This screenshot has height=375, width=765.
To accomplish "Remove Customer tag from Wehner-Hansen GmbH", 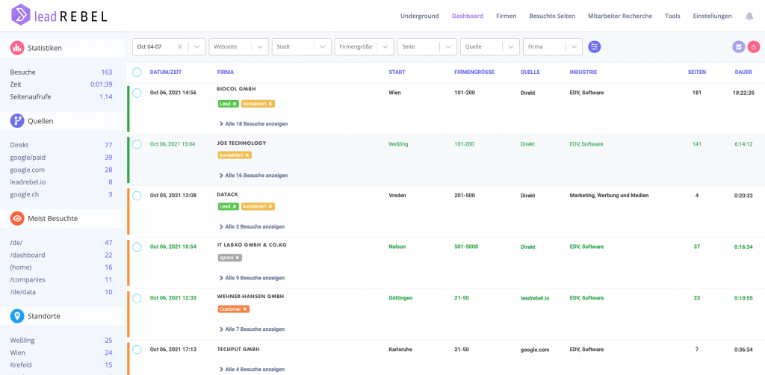I will (244, 309).
